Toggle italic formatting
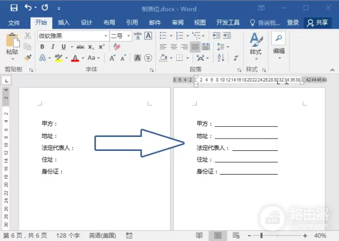The height and width of the screenshot is (241, 339). tap(53, 47)
